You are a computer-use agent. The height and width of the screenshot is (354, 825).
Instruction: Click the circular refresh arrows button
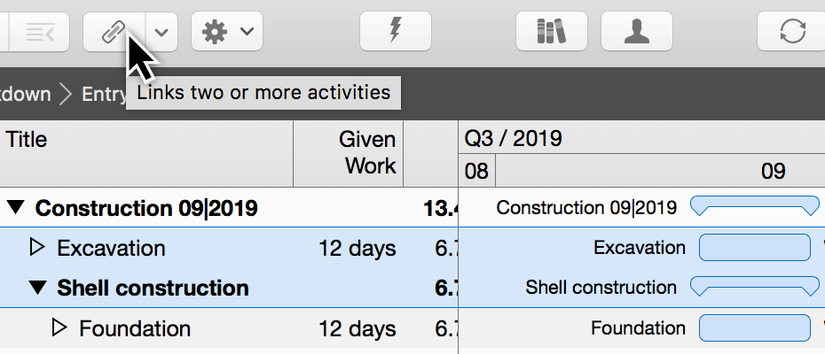tap(791, 32)
